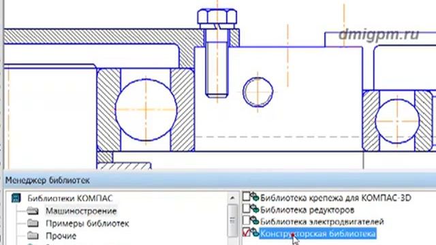Select the Библиотека крепежа для КОМПАС-3D entry

click(336, 197)
